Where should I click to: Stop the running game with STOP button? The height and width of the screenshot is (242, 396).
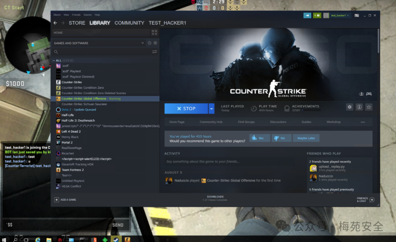186,109
